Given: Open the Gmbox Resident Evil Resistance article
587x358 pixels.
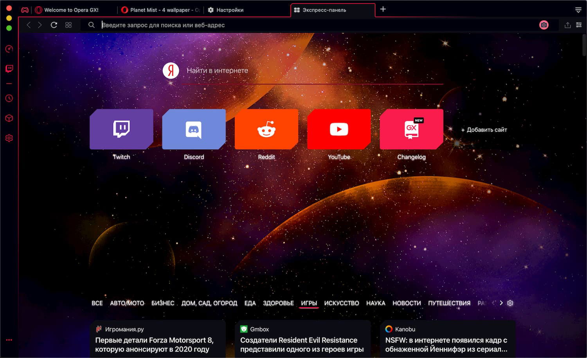Looking at the screenshot, I should (303, 340).
